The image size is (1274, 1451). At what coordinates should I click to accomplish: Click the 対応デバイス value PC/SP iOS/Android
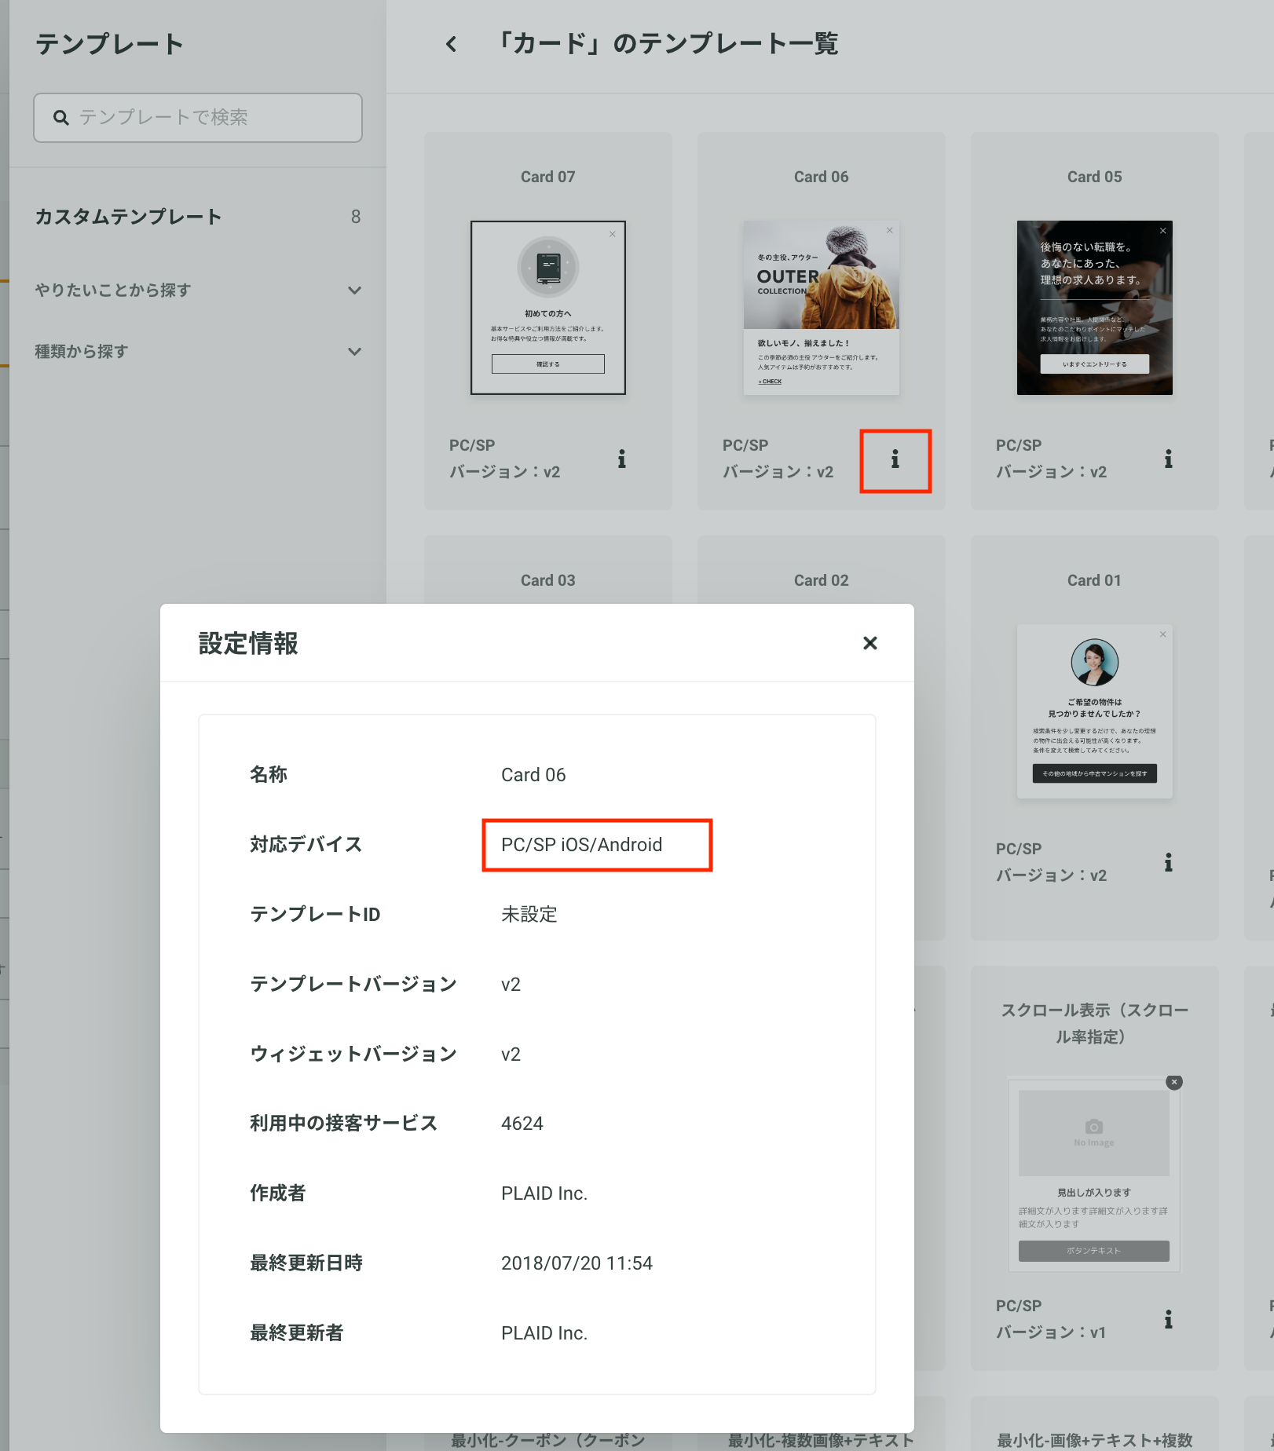582,845
